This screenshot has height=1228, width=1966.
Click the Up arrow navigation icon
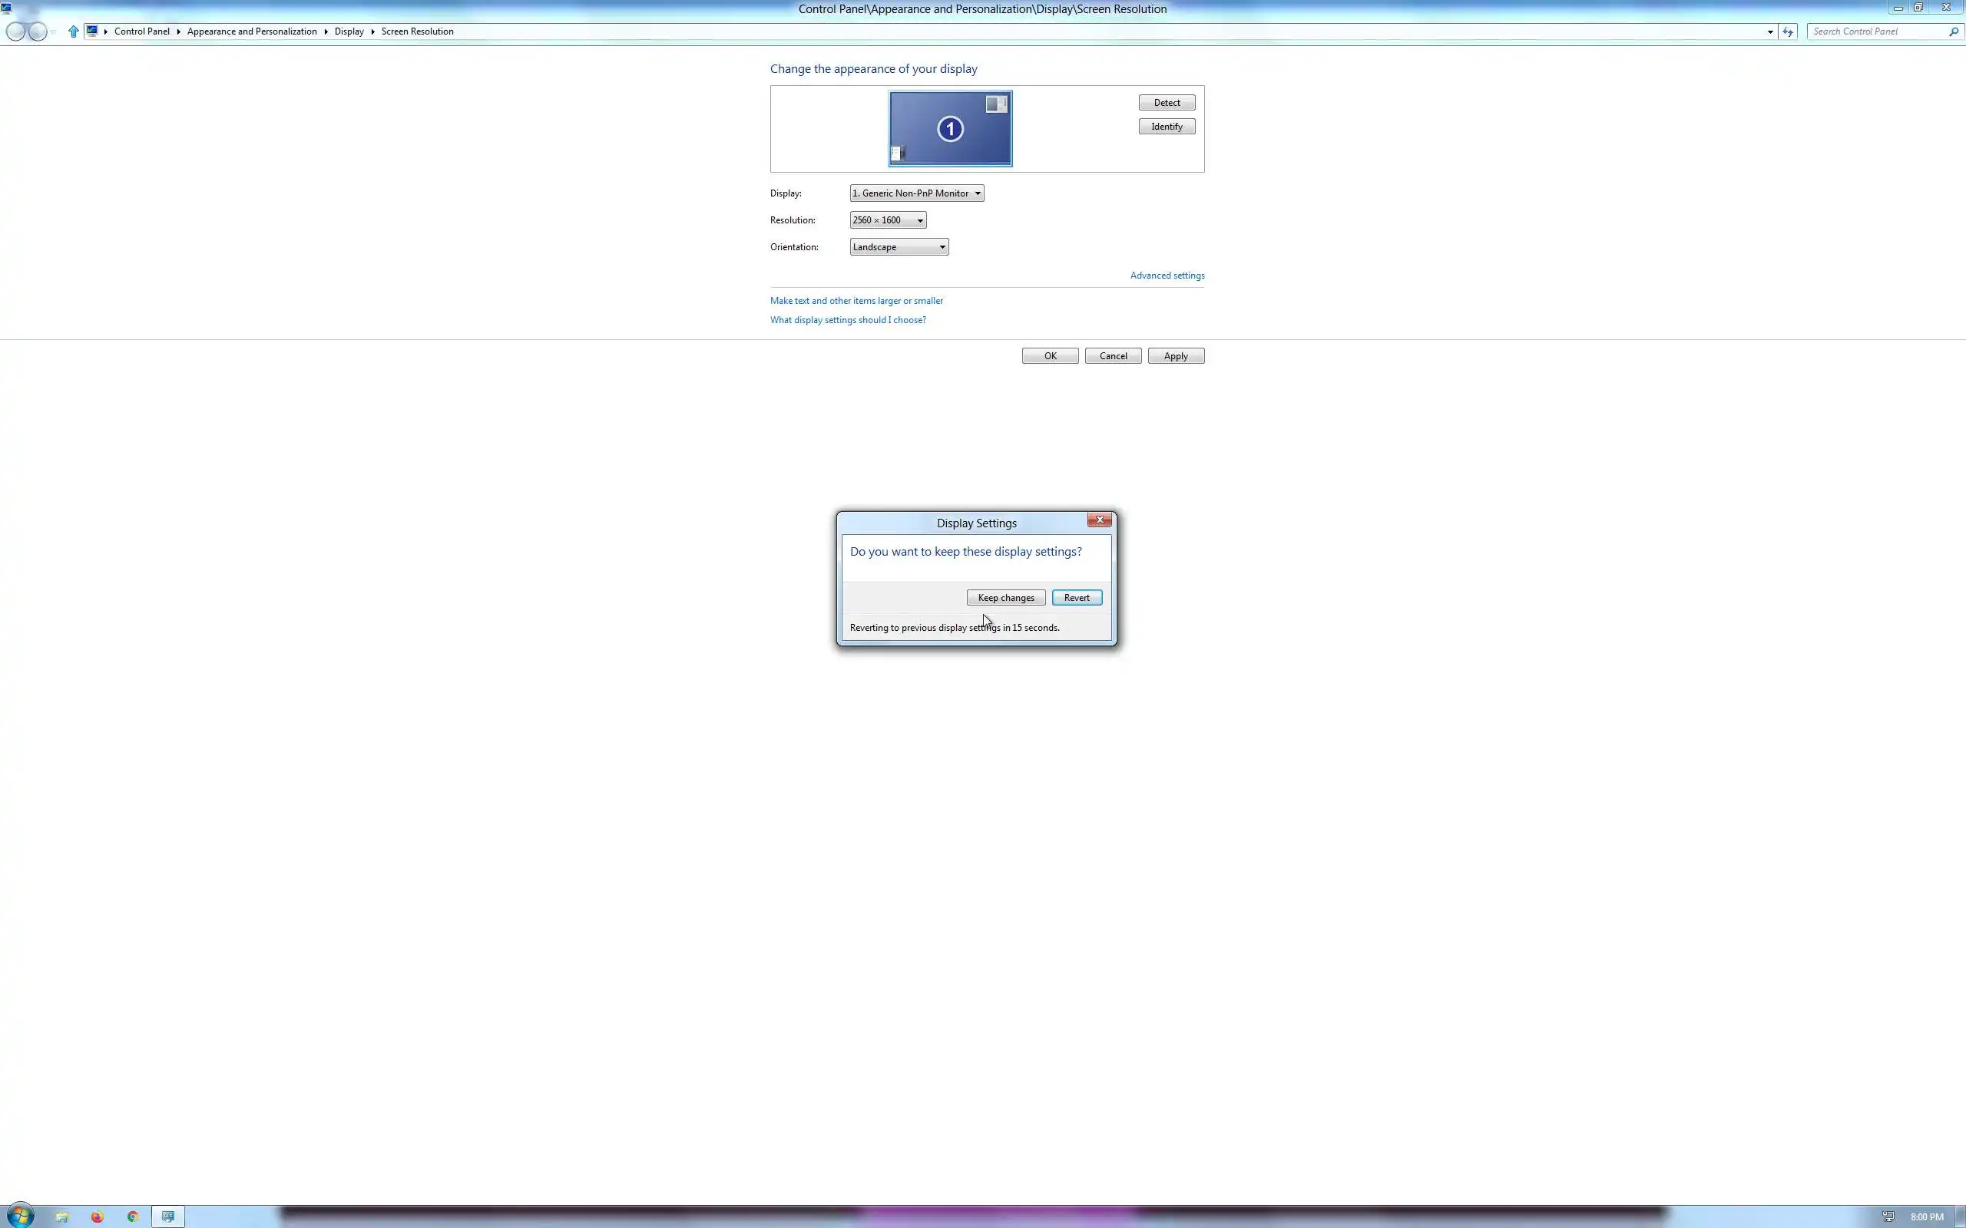pyautogui.click(x=73, y=31)
